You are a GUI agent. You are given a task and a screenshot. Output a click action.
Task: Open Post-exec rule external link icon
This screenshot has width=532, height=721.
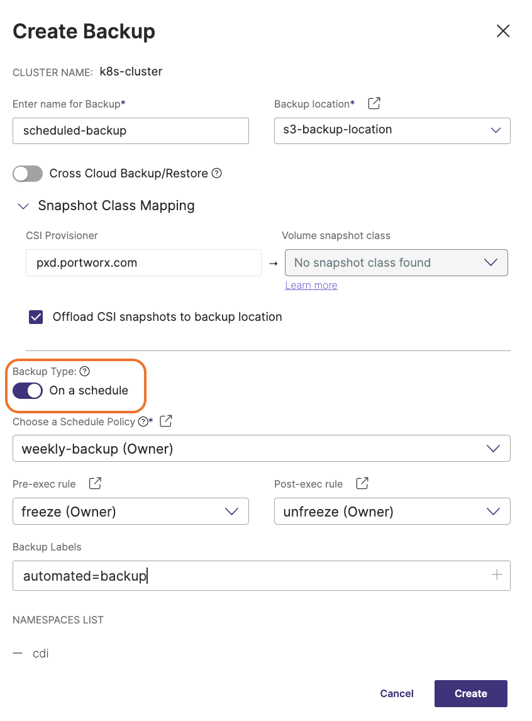(x=362, y=483)
